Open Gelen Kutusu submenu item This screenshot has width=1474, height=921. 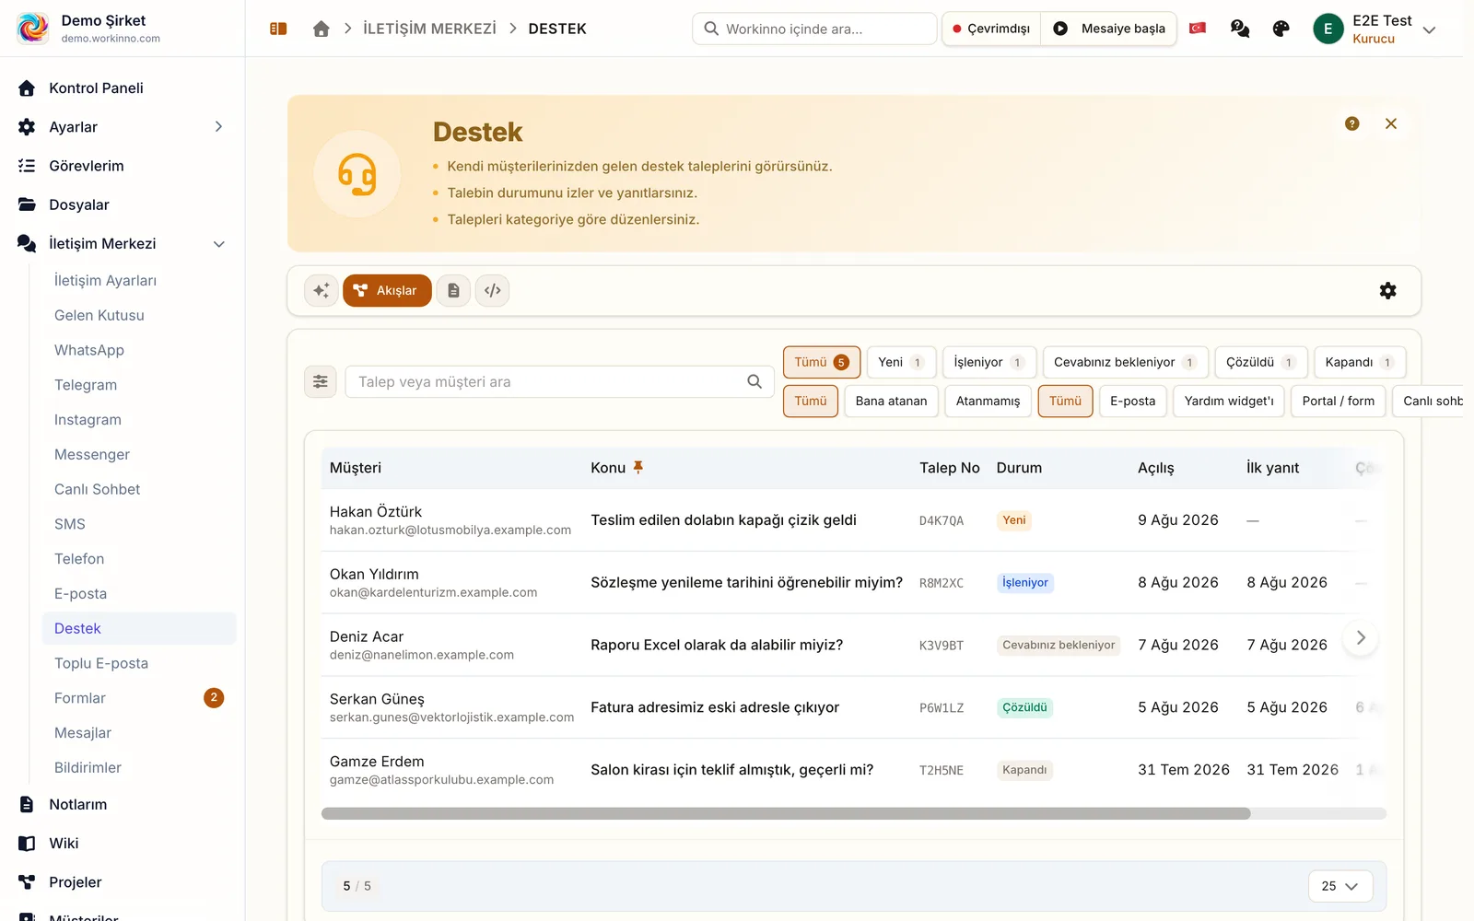99,315
